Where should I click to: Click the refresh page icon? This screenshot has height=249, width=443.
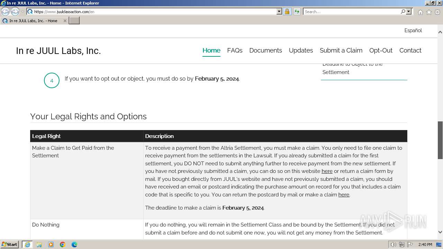297,11
